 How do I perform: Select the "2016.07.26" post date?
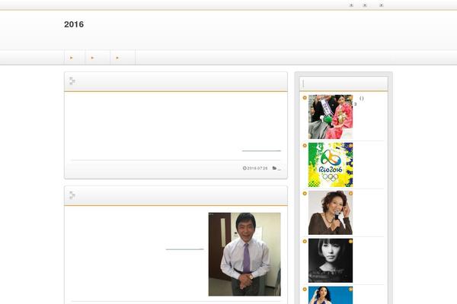tap(257, 168)
